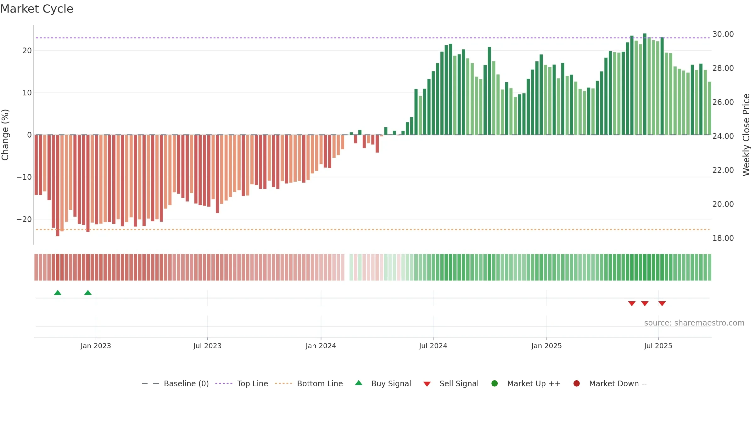Toggle the Market Down -- legend entry
755x425 pixels.
pos(610,383)
